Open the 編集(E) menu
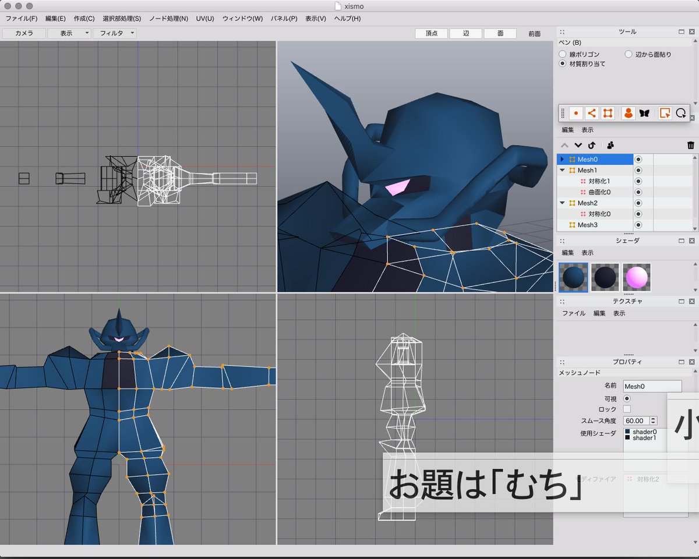Viewport: 699px width, 559px height. tap(55, 19)
